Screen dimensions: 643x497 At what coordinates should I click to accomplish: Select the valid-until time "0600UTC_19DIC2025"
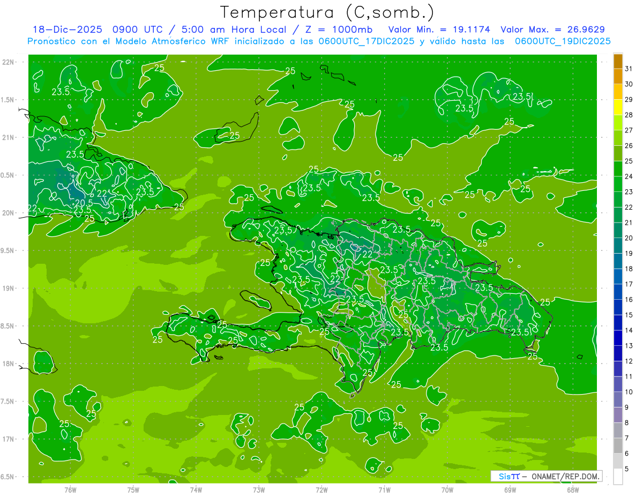point(563,41)
